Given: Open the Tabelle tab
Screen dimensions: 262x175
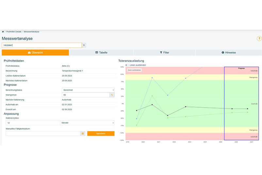Looking at the screenshot, I should tap(101, 53).
